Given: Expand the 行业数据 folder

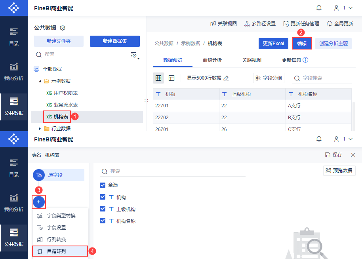Looking at the screenshot, I should (40, 129).
